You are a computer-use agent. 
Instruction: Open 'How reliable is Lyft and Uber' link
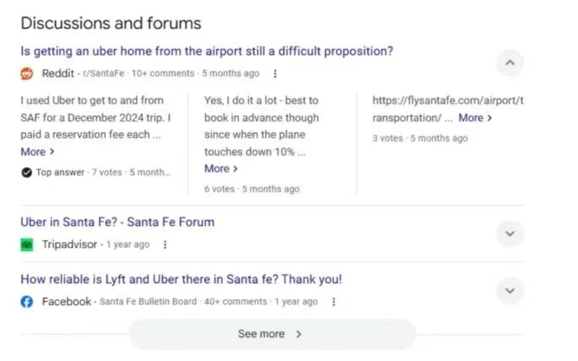181,279
